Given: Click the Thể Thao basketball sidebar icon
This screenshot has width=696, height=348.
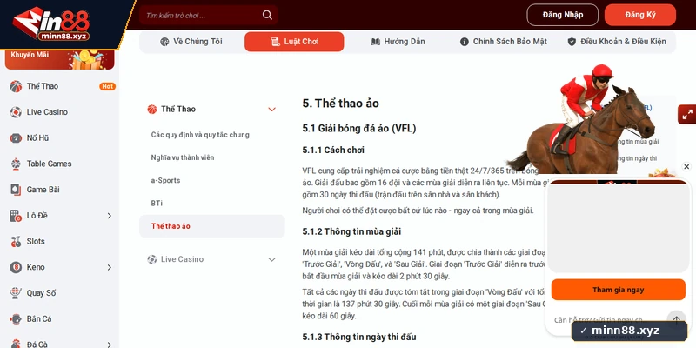Looking at the screenshot, I should coord(16,86).
